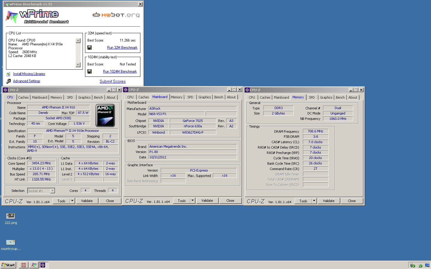Open Mainboard tab in first CPU-Z window
431x269 pixels.
(40, 97)
